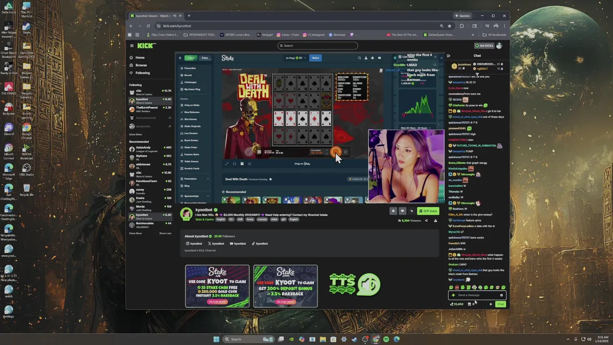Viewport: 613px width, 345px height.
Task: Open the Restream bookmark
Action: pyautogui.click(x=337, y=34)
